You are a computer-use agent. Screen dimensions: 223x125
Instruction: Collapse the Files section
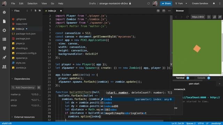tap(12, 11)
